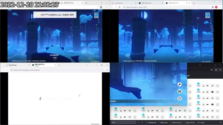223x125 pixels.
Task: Click the key icon in row 1285
Action: tap(208, 86)
